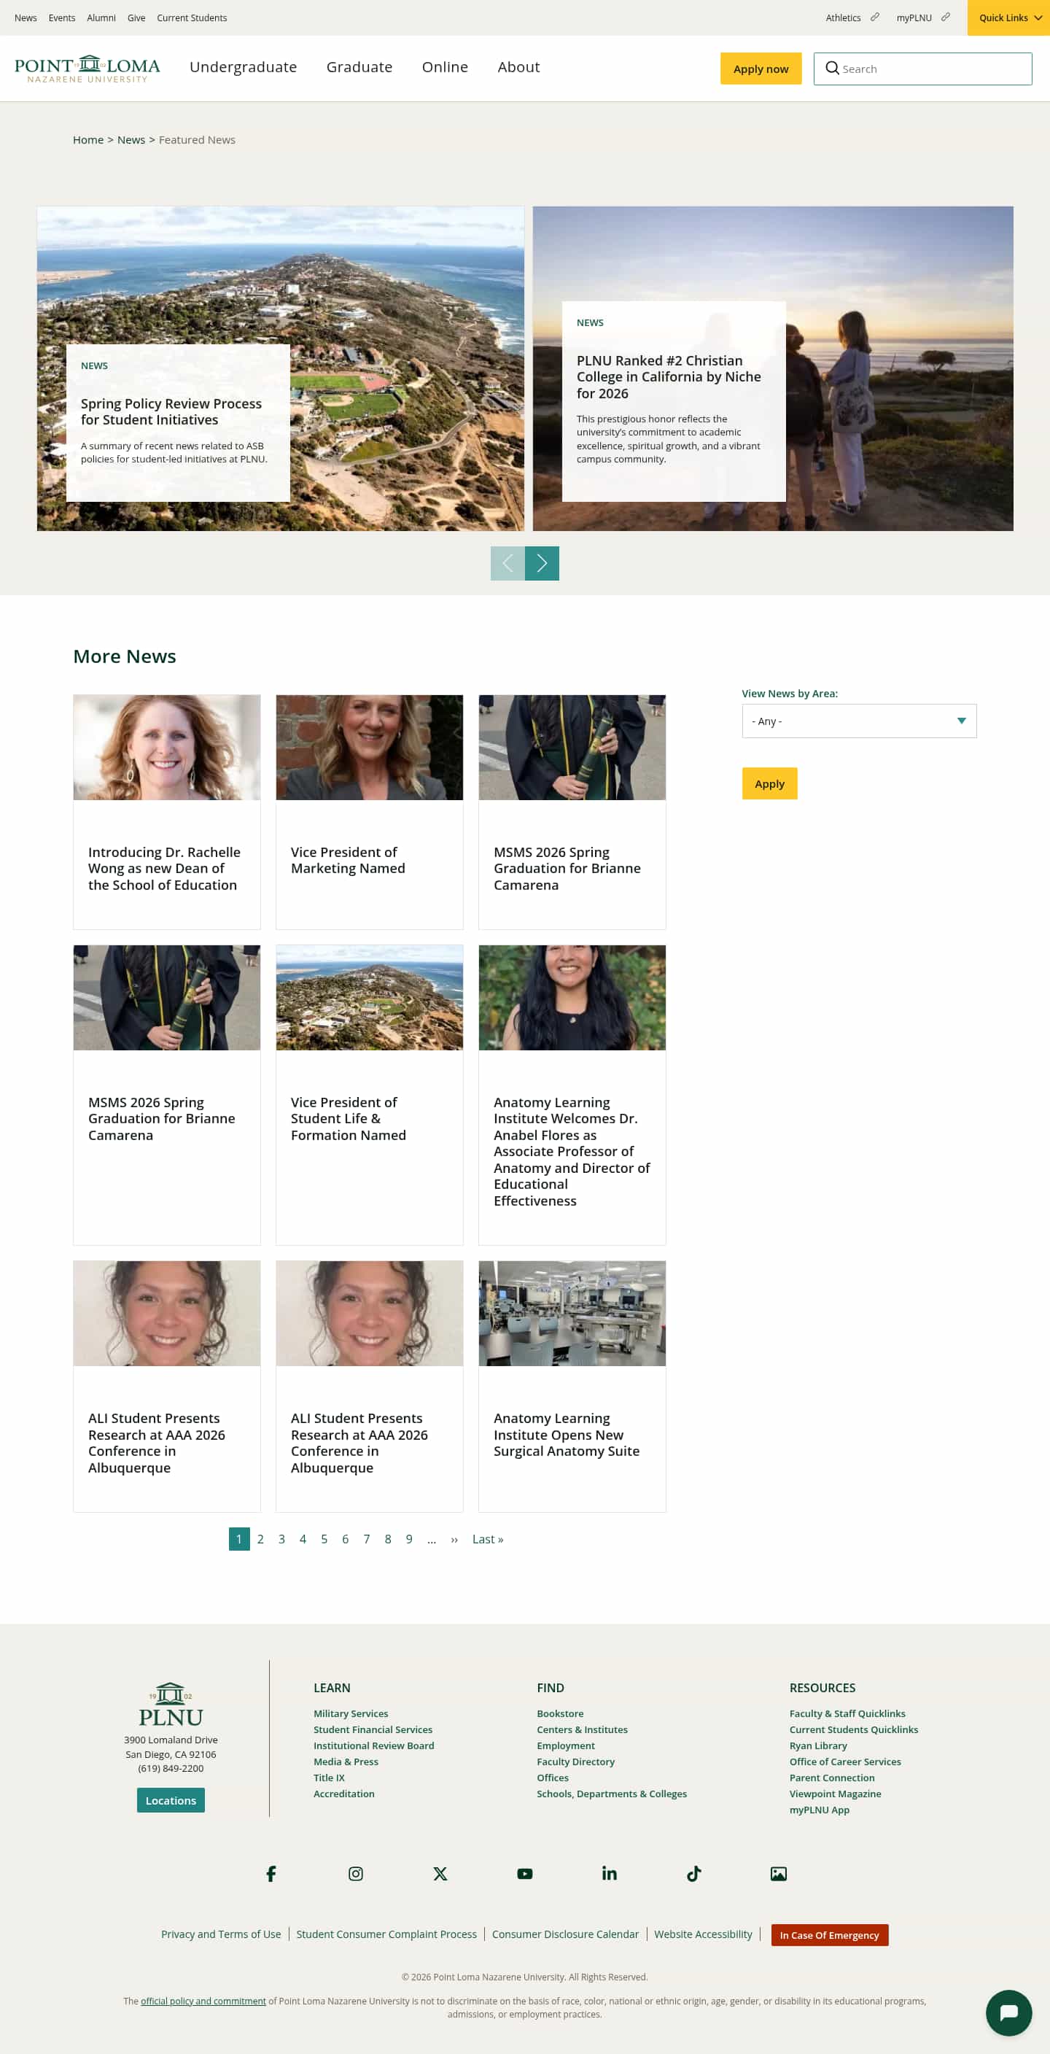The height and width of the screenshot is (2054, 1050).
Task: Open Privacy and Terms of Use link
Action: [221, 1934]
